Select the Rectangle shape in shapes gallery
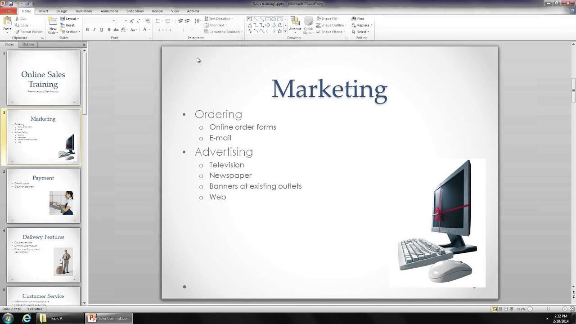Image resolution: width=576 pixels, height=324 pixels. (x=268, y=19)
